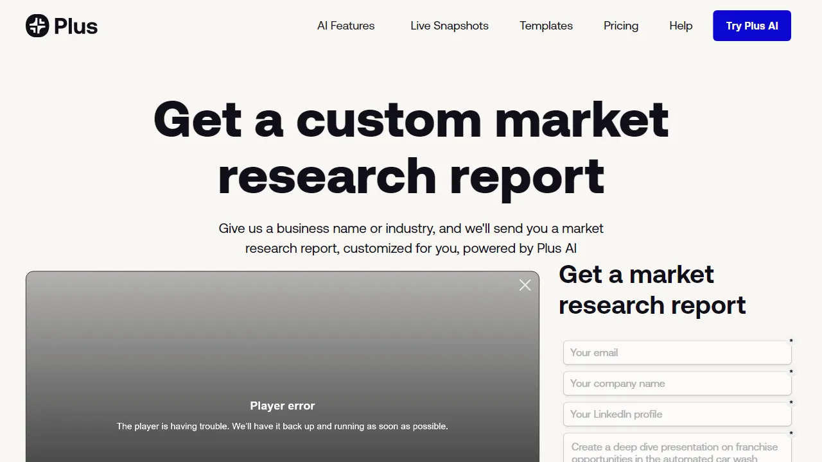Open the AI Features menu
The image size is (822, 462).
point(345,26)
